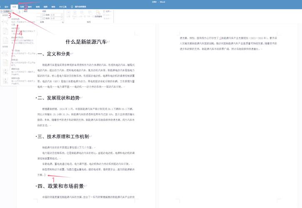Insert 下一页 next page section break
Screen dimensions: 302x208
click(19, 53)
